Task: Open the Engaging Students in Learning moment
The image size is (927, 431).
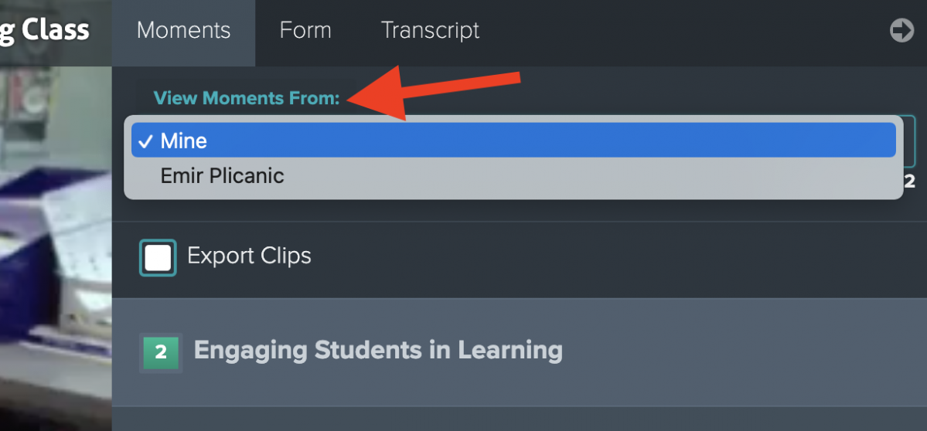Action: tap(519, 352)
